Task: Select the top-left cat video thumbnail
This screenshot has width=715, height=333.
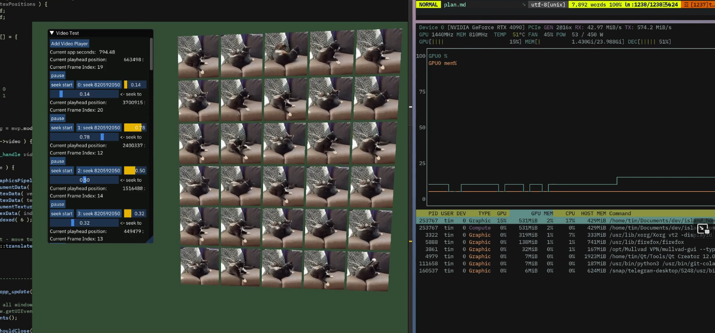Action: pos(198,56)
